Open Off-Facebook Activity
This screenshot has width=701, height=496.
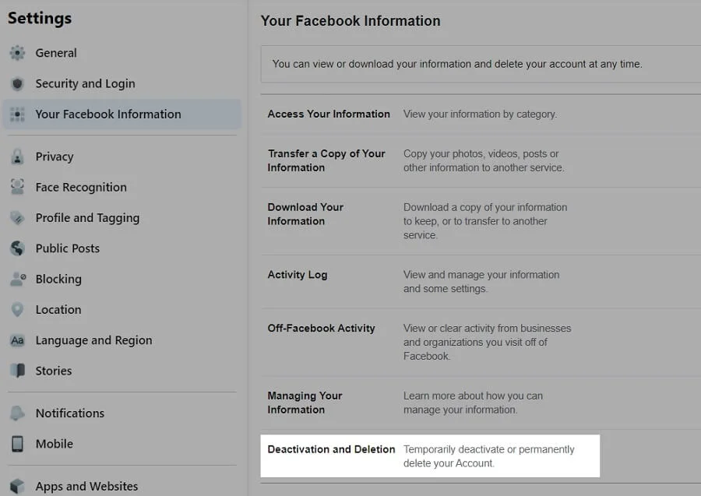(321, 329)
